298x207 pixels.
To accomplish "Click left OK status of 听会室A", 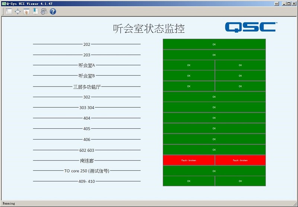I will click(x=189, y=65).
